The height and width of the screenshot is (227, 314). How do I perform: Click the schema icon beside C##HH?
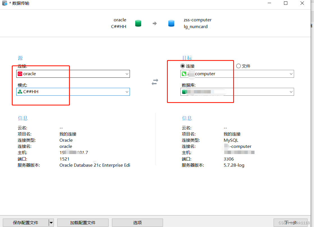[x=20, y=92]
